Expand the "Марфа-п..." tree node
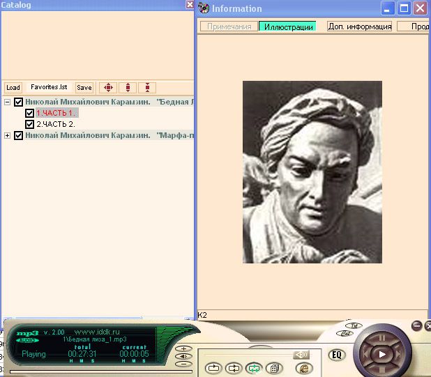 [8, 135]
